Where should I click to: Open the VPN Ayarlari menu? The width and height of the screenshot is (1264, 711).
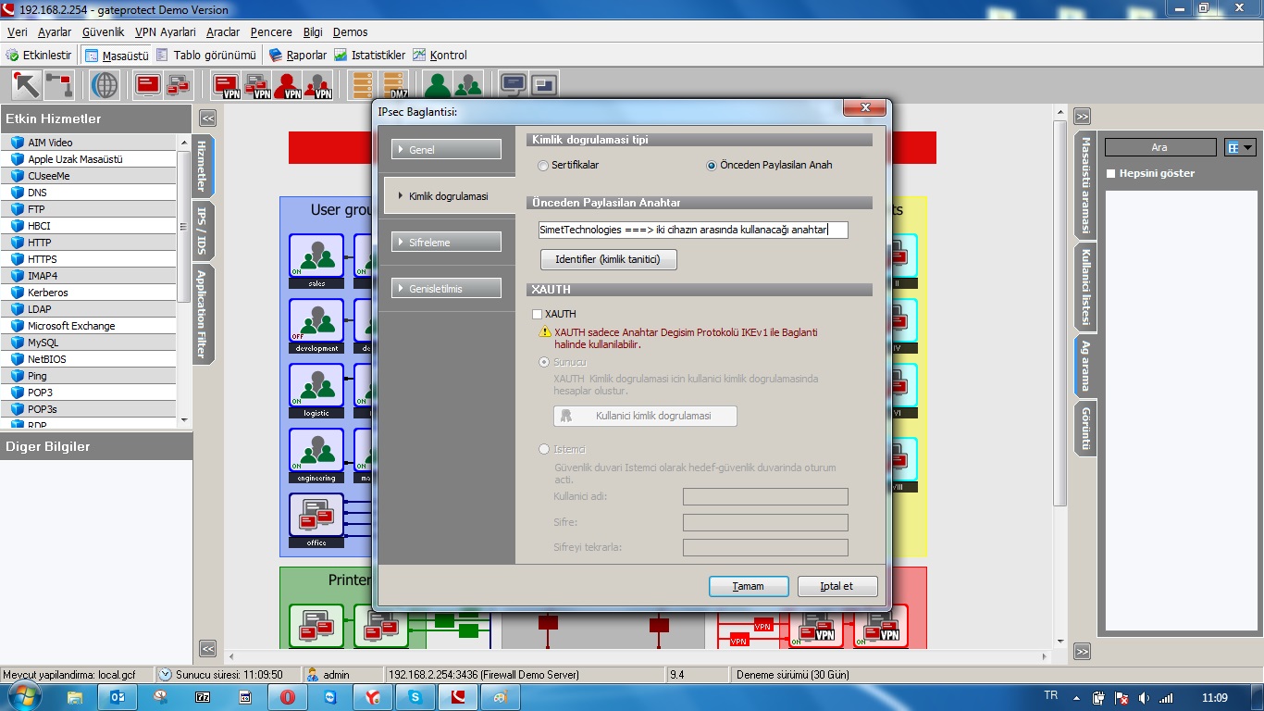(x=165, y=31)
